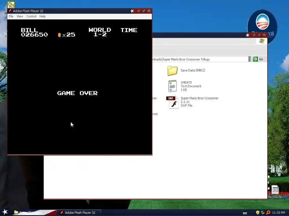Click the star icon in Explorer title bar
The image size is (289, 216).
point(248,35)
